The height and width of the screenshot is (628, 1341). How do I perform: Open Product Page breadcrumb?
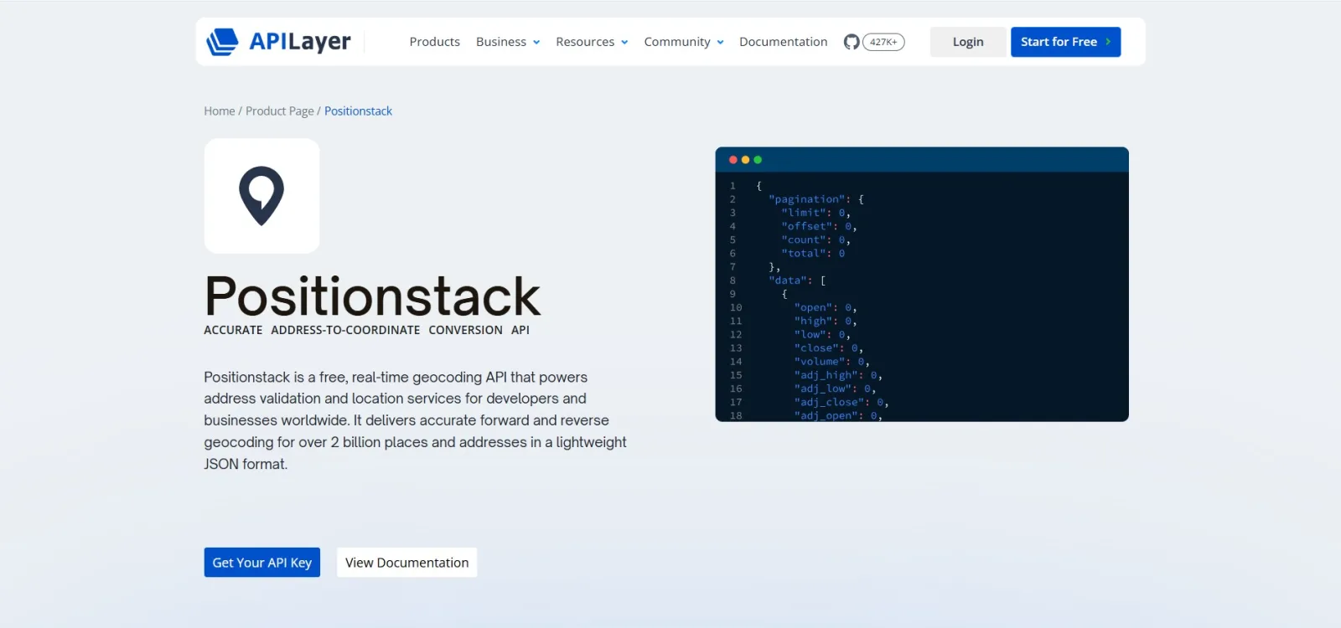(x=280, y=111)
